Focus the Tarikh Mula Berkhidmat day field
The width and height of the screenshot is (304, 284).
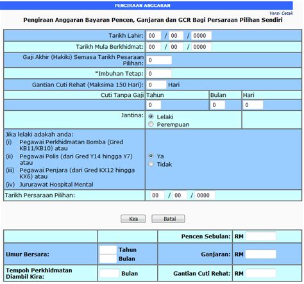(153, 47)
